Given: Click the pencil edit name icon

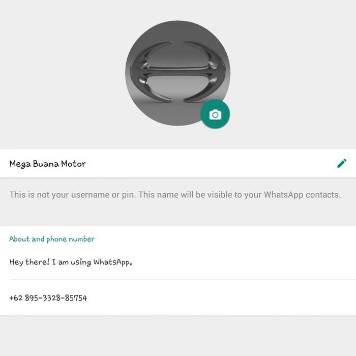Looking at the screenshot, I should click(342, 163).
